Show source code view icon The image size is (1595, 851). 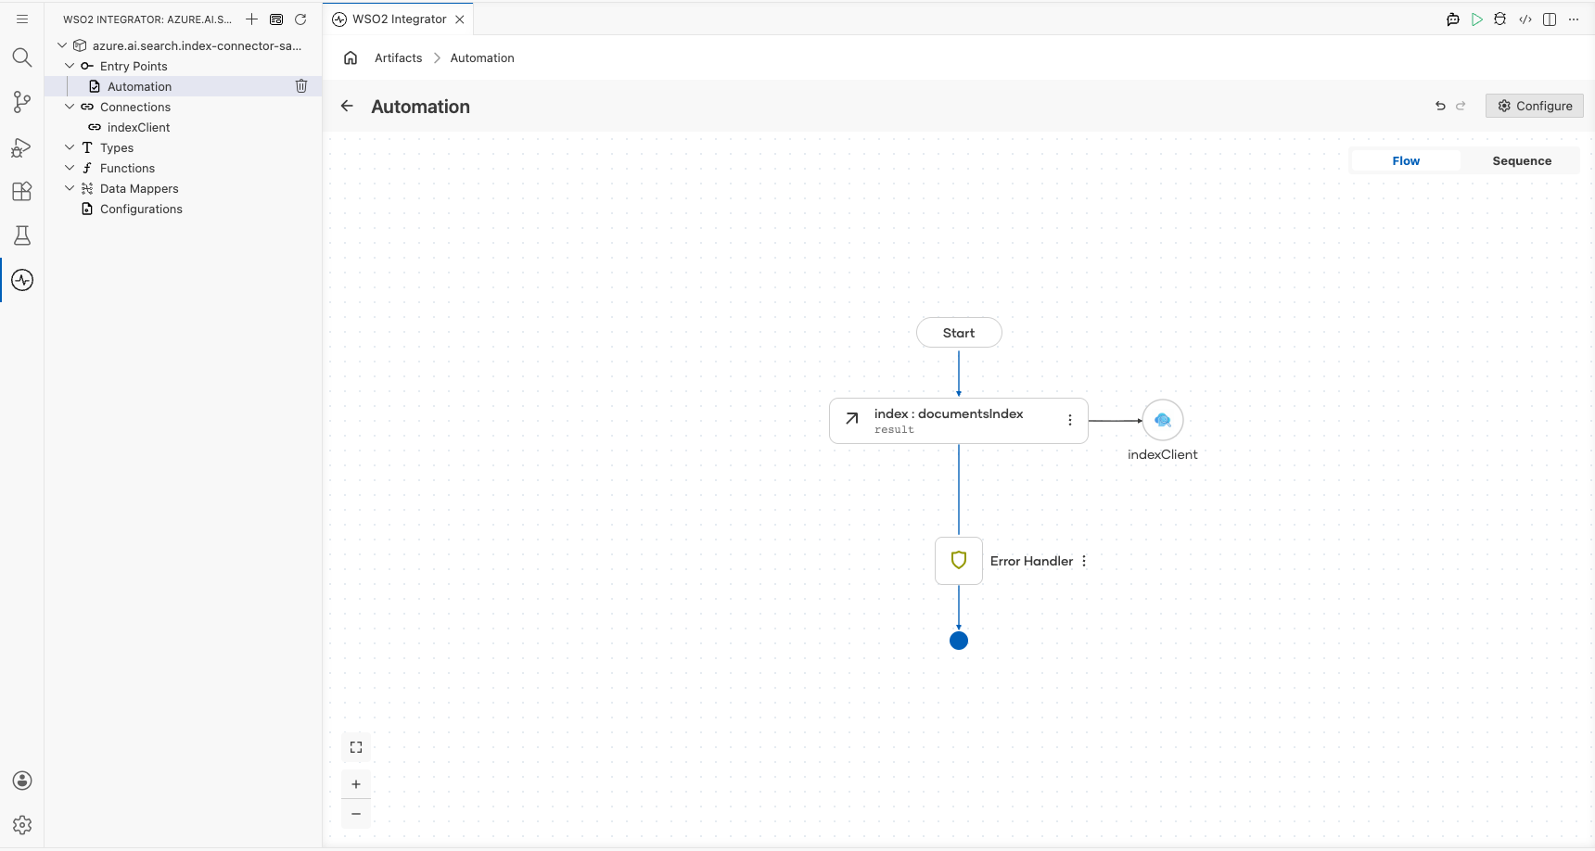click(1525, 19)
